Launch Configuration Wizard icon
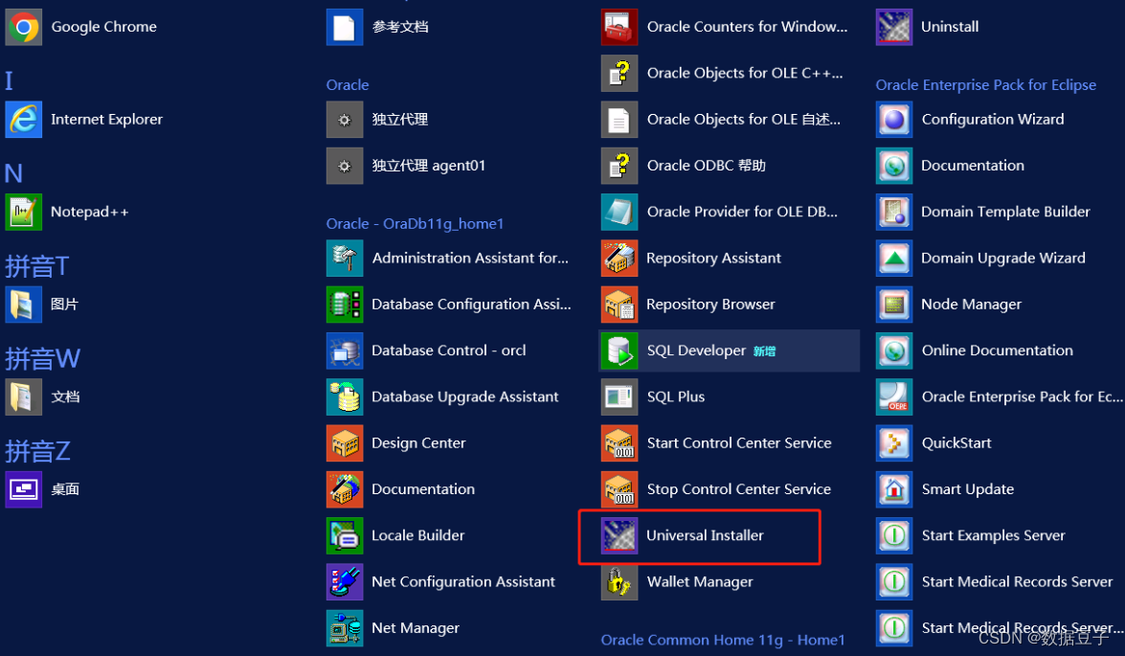 (x=894, y=119)
